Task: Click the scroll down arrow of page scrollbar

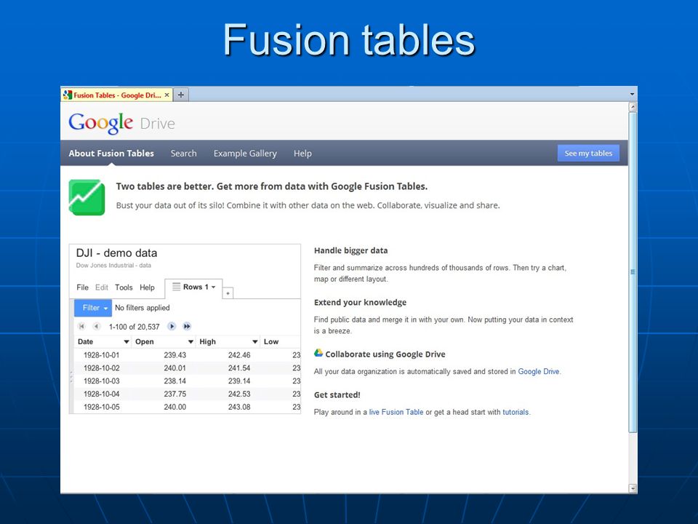Action: pos(633,488)
